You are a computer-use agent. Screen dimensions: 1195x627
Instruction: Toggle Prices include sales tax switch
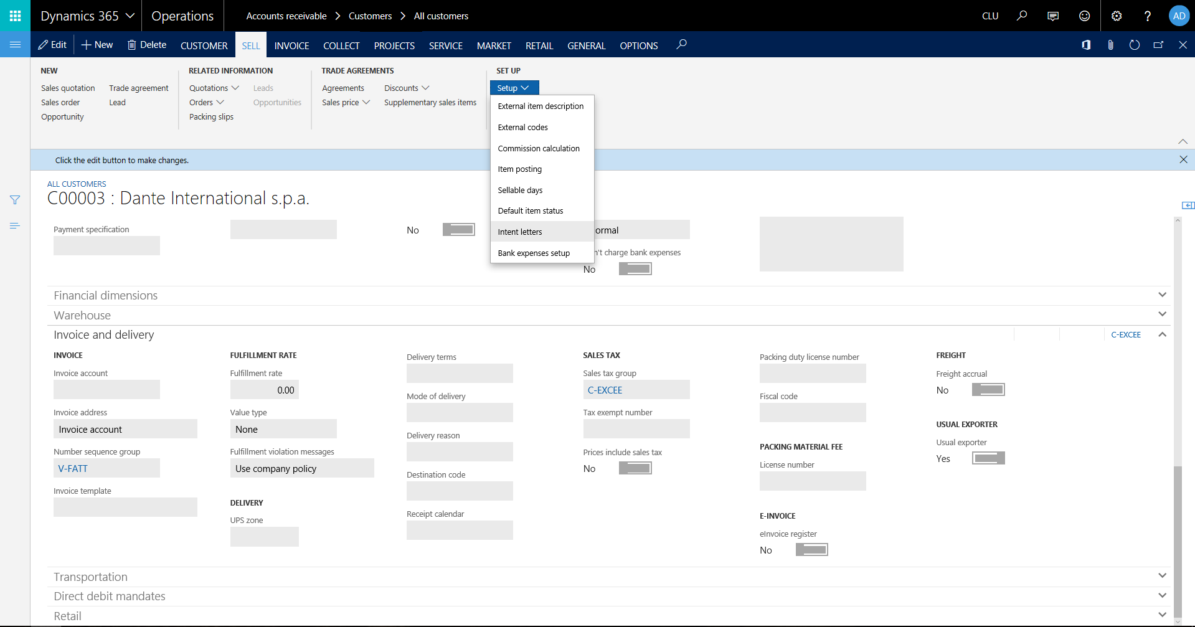point(635,468)
